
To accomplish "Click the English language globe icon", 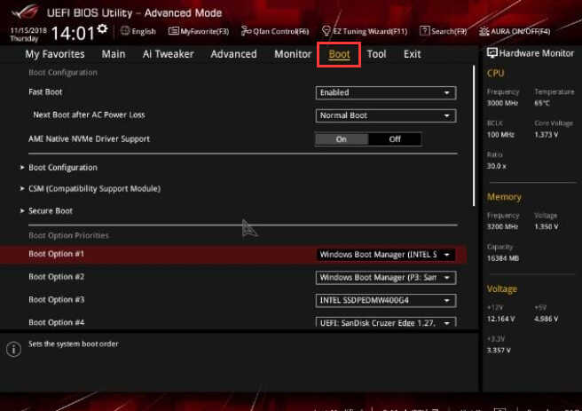I will tap(125, 31).
